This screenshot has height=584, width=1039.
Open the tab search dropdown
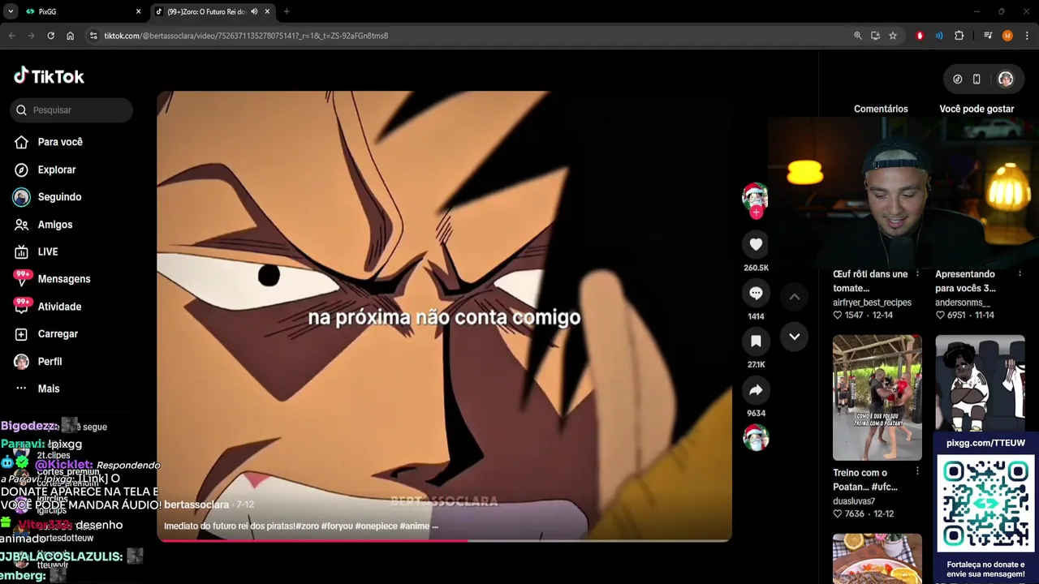point(11,11)
